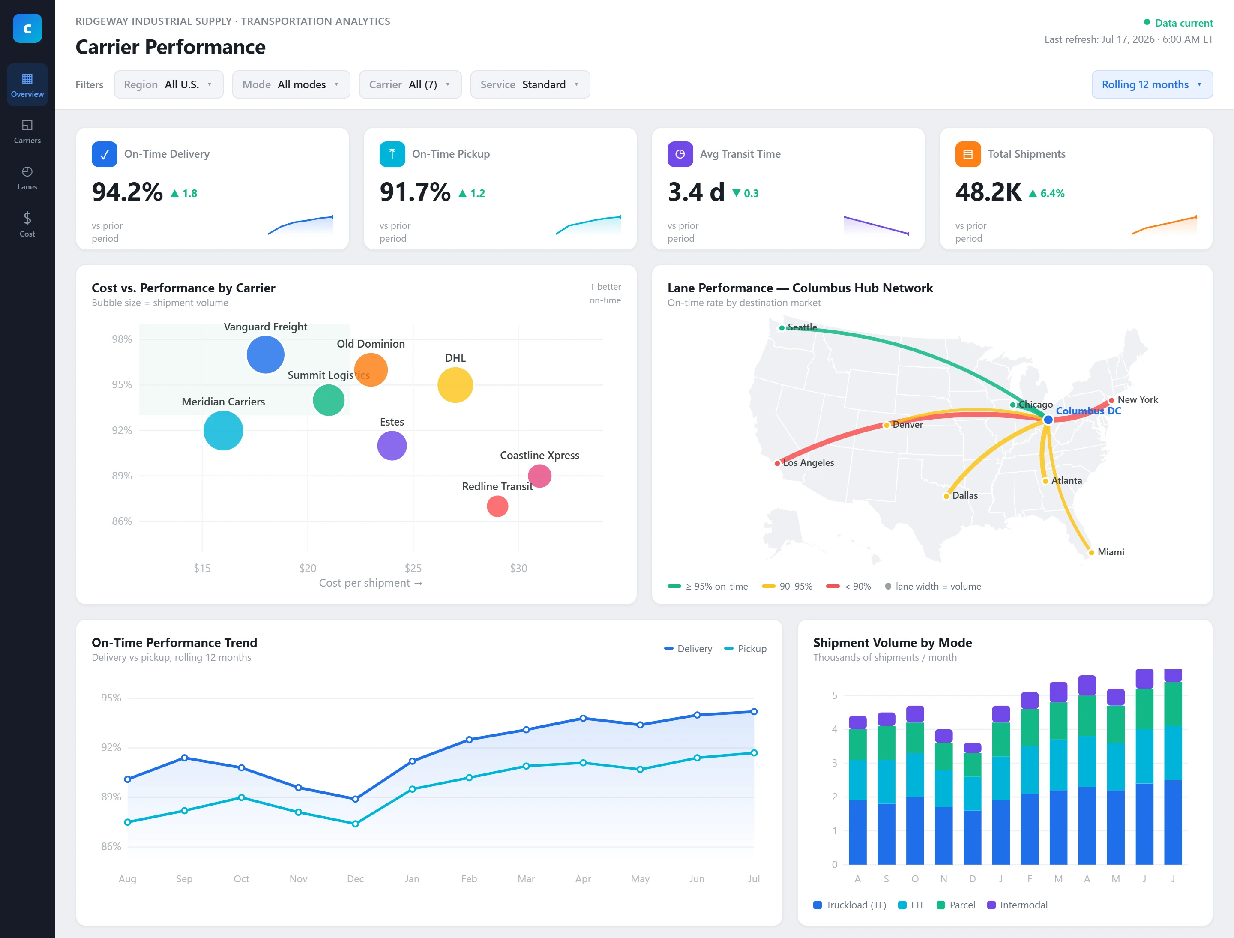Select the DHL yellow bubble
This screenshot has width=1234, height=938.
pos(455,385)
